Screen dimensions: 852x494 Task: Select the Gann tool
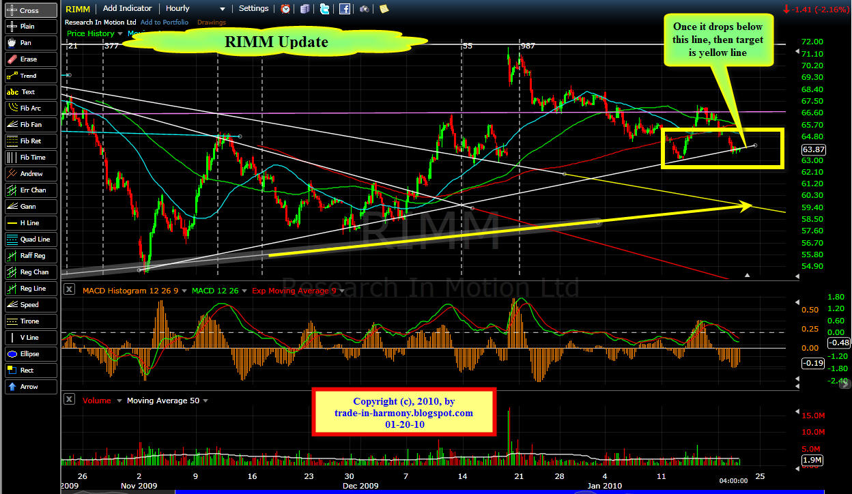(30, 207)
